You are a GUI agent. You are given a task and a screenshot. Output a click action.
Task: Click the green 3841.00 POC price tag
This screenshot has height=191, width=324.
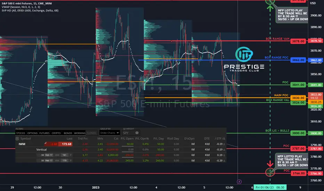tap(298, 85)
